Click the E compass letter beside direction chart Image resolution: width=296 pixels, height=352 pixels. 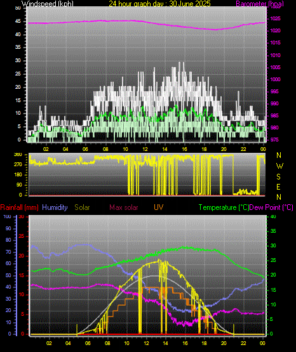[x=278, y=186]
